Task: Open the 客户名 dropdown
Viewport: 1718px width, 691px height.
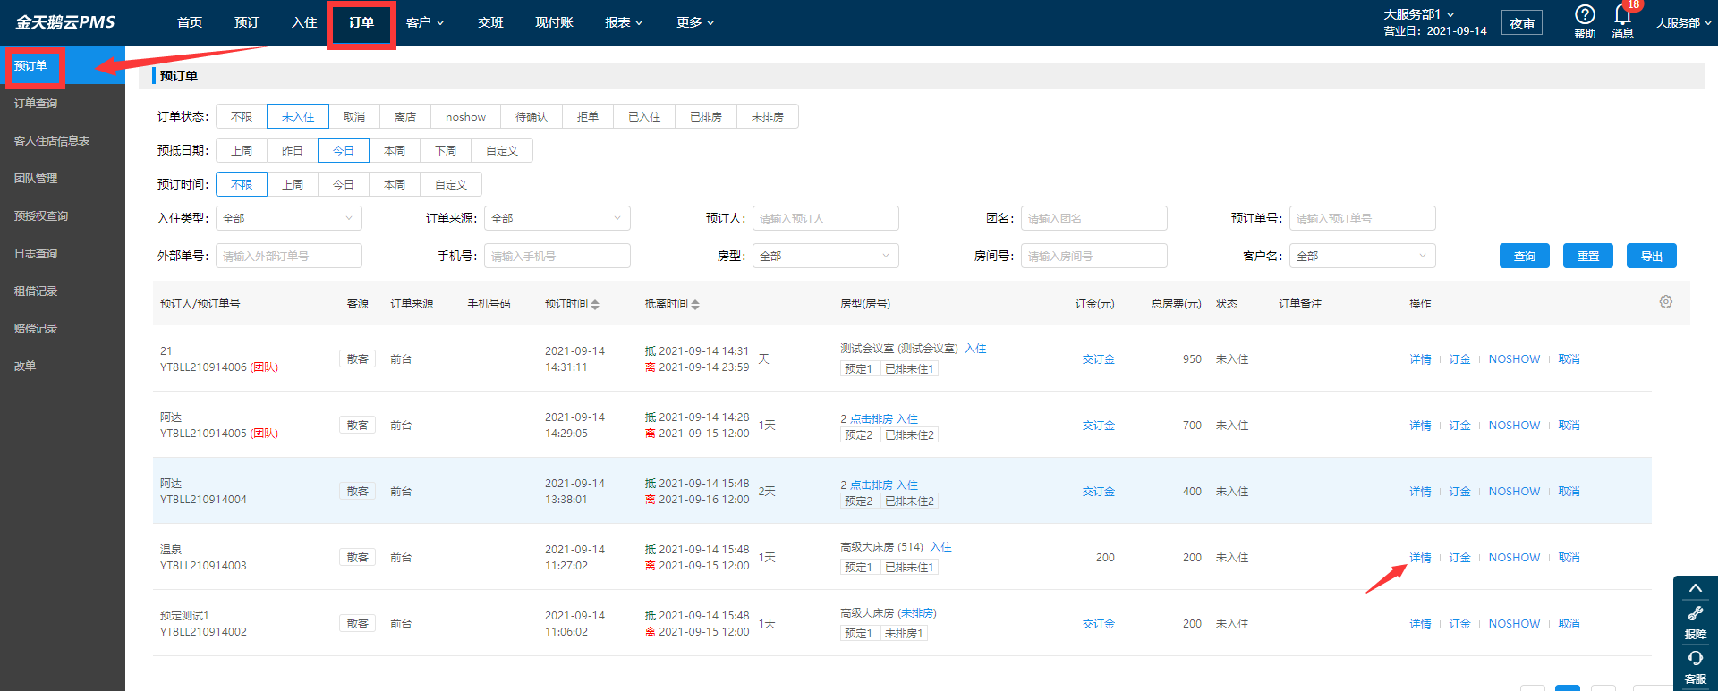Action: [1363, 256]
